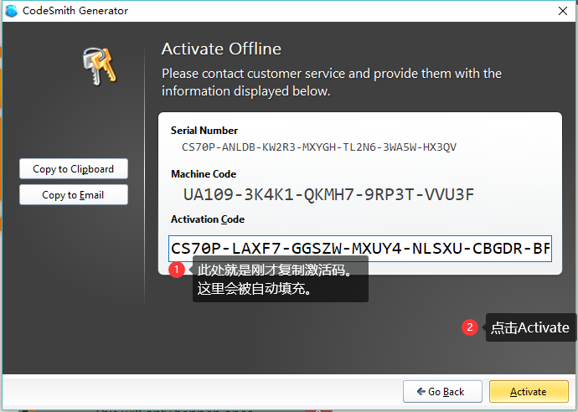Click the yellow Activate button
578x412 pixels.
tap(529, 391)
